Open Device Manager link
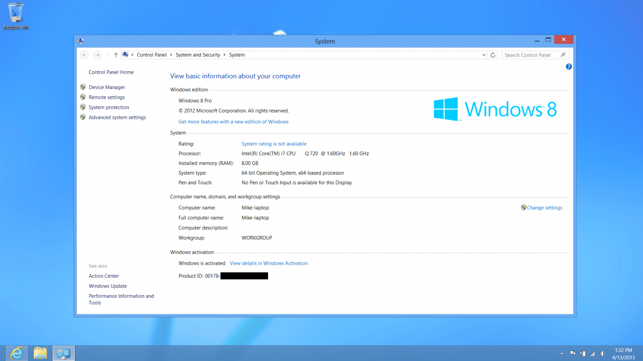The height and width of the screenshot is (361, 643). point(107,87)
